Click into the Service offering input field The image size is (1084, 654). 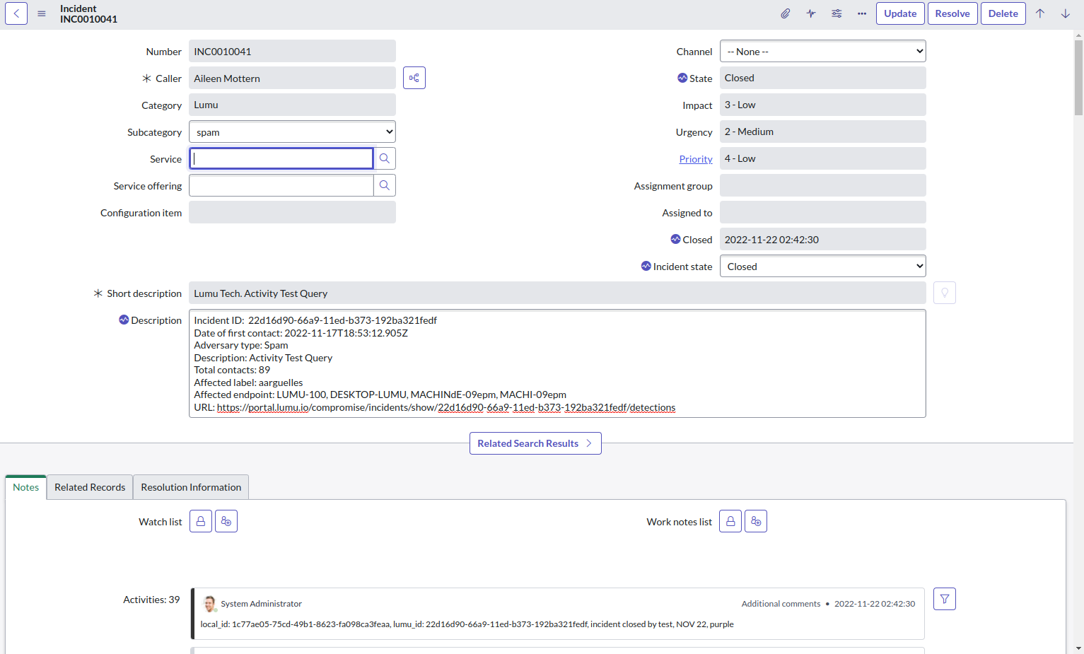point(281,185)
